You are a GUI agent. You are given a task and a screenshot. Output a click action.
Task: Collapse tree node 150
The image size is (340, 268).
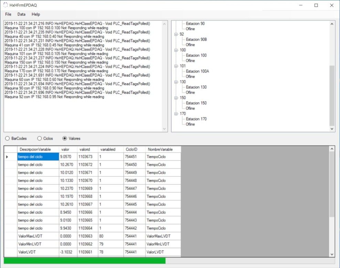[x=176, y=98]
